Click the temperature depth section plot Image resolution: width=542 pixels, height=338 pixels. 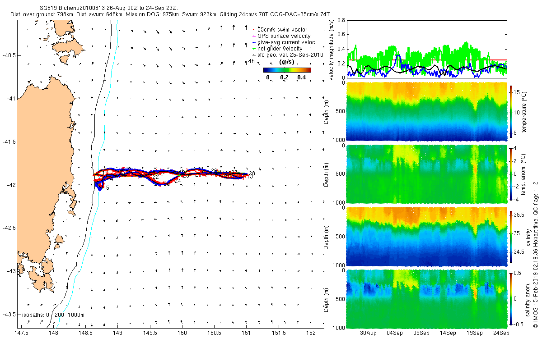(426, 111)
